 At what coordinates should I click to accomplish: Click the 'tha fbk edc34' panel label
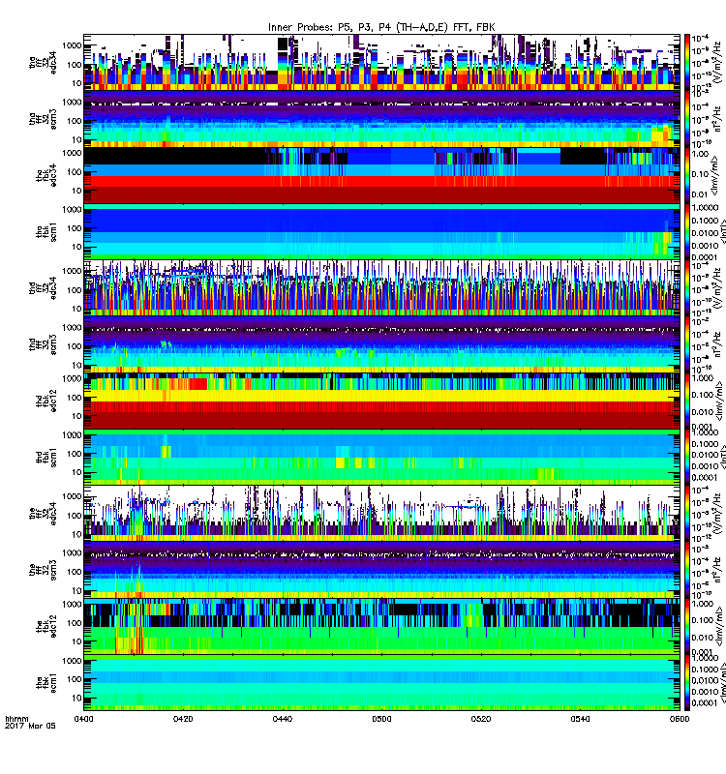tap(45, 175)
